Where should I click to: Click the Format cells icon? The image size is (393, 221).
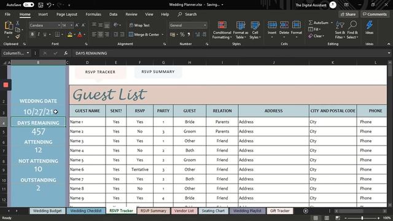pos(297,25)
